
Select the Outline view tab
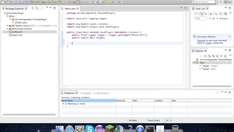point(199,51)
